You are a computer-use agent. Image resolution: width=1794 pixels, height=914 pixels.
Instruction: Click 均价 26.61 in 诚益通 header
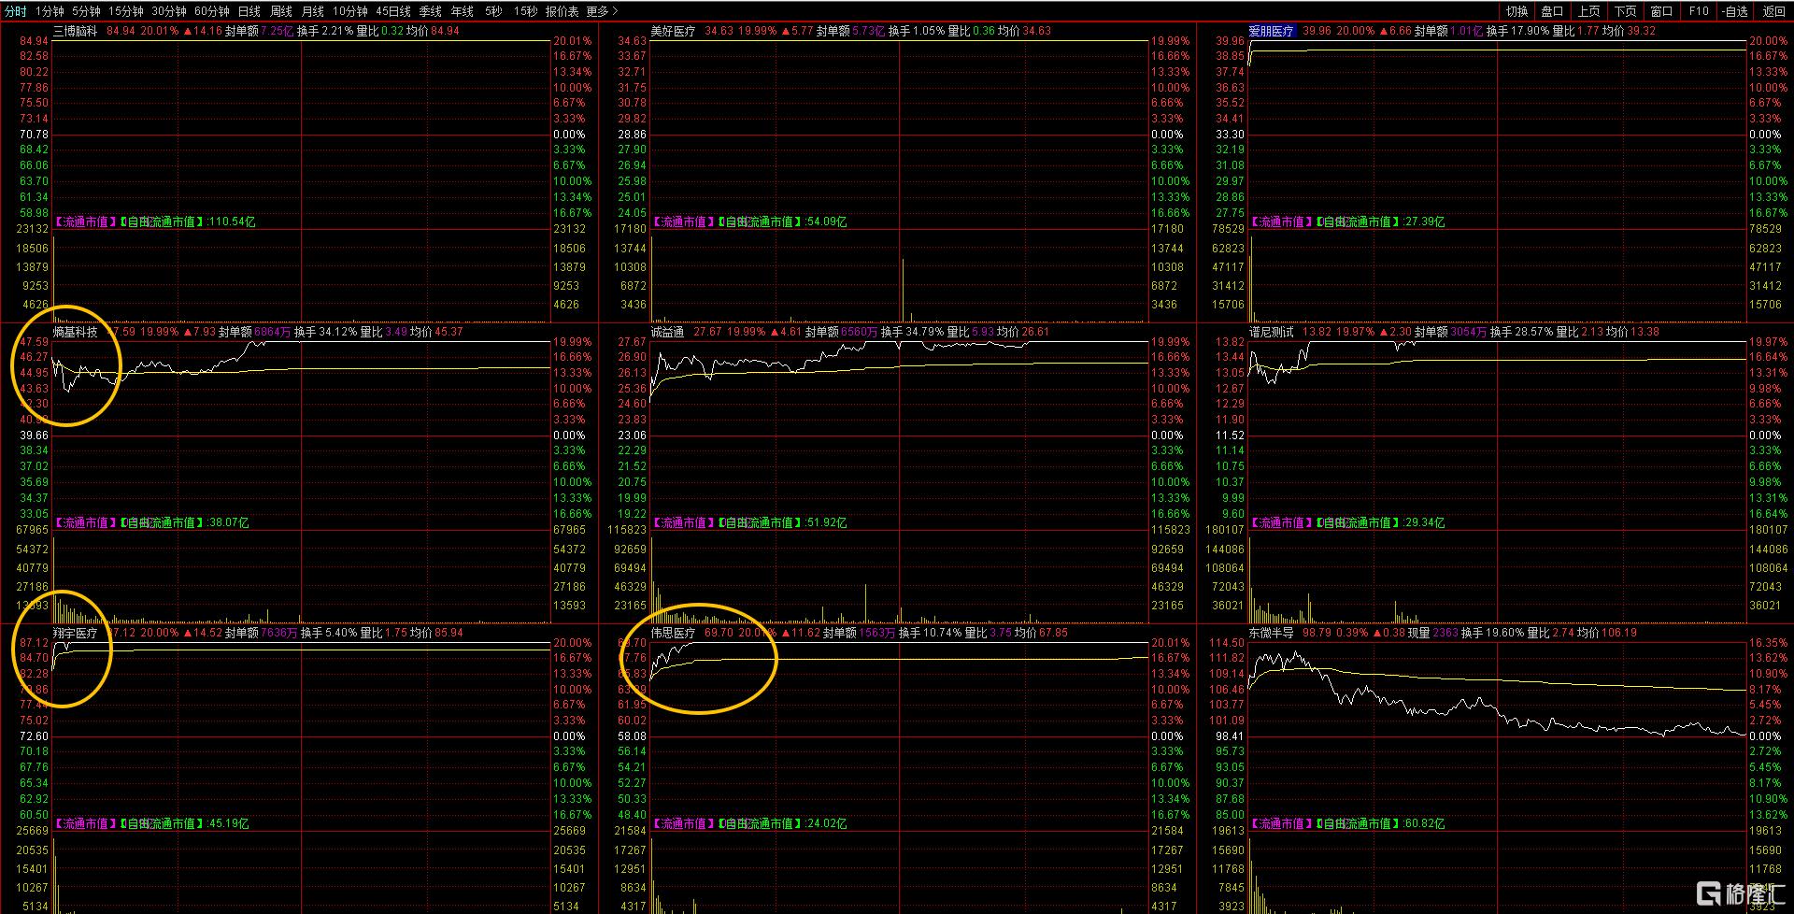coord(1023,332)
